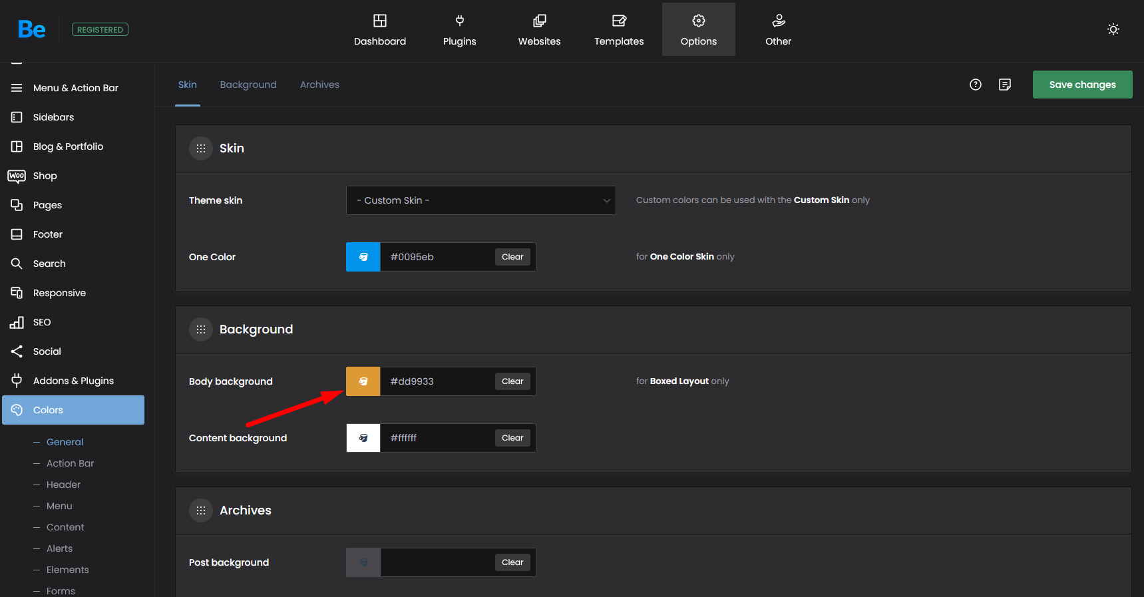Select Action Bar under Colors
The width and height of the screenshot is (1144, 597).
[70, 463]
